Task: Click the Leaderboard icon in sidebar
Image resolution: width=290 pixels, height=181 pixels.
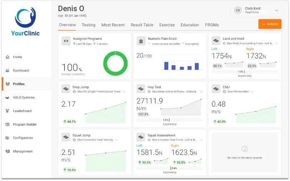Action: coord(7,111)
